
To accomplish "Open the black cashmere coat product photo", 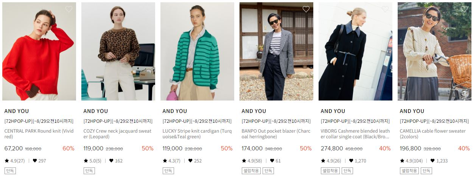I will [x=355, y=51].
